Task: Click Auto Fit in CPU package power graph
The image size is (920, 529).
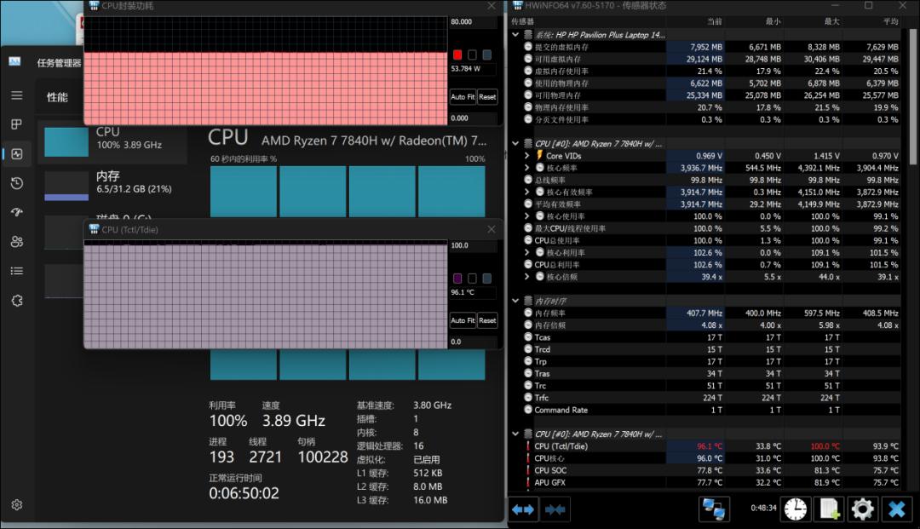Action: coord(463,97)
